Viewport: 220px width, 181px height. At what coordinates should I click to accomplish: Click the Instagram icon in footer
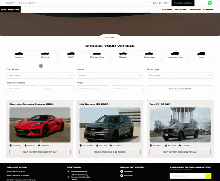(122, 176)
